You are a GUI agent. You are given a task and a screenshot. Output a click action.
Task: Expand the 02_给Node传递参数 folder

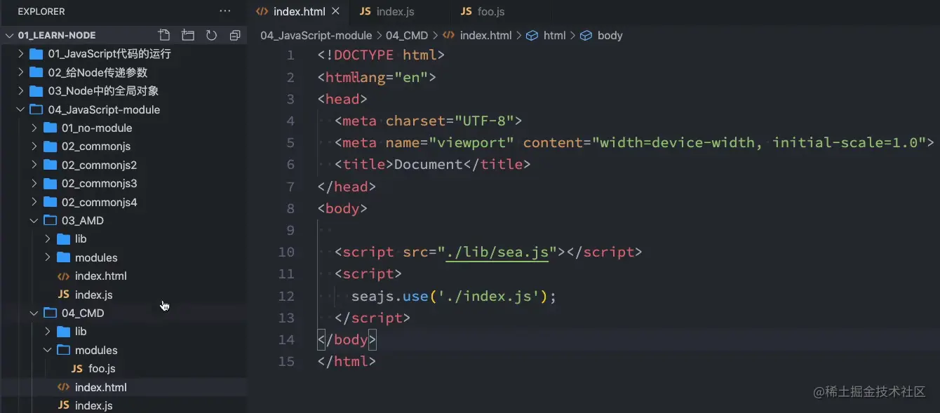(x=20, y=72)
